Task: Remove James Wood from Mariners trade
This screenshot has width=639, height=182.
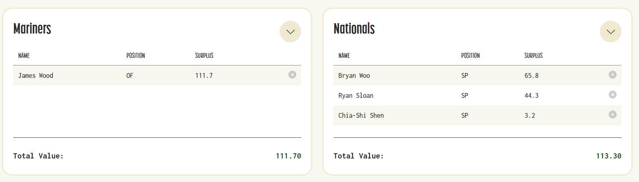Action: [292, 75]
